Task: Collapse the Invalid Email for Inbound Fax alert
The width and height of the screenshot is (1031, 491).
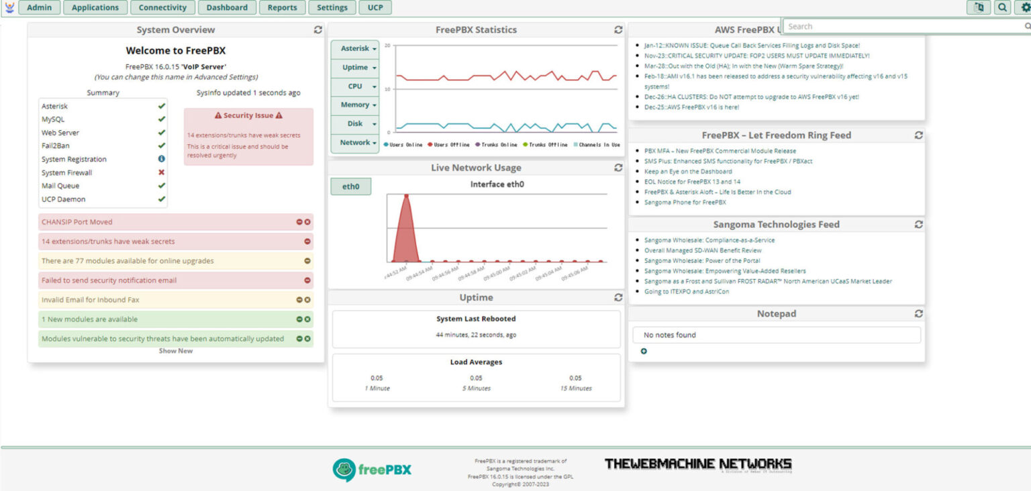Action: coord(300,300)
